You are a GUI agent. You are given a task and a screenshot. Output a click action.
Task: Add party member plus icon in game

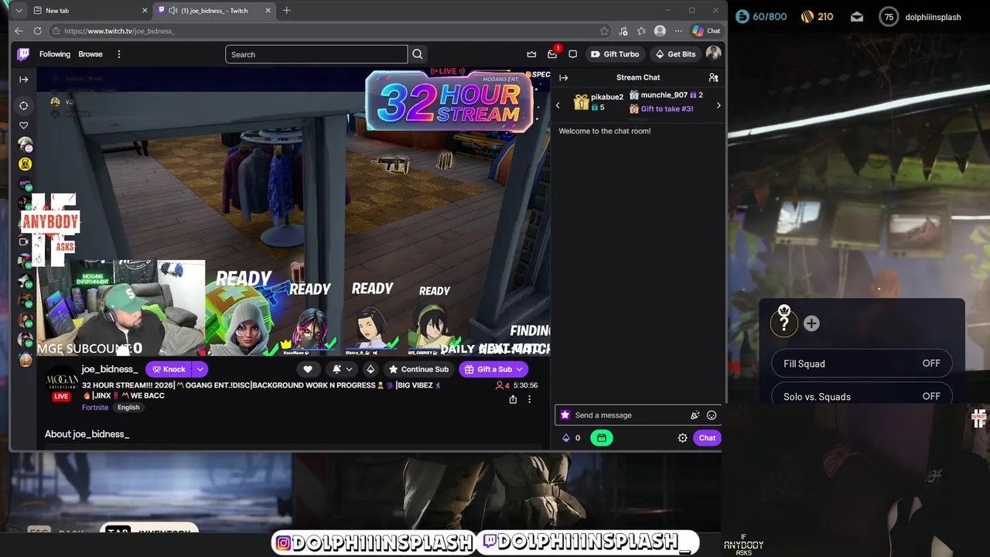click(x=811, y=323)
